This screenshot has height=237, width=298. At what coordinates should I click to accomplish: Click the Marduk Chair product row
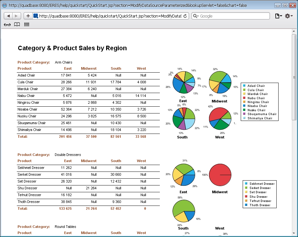88,89
